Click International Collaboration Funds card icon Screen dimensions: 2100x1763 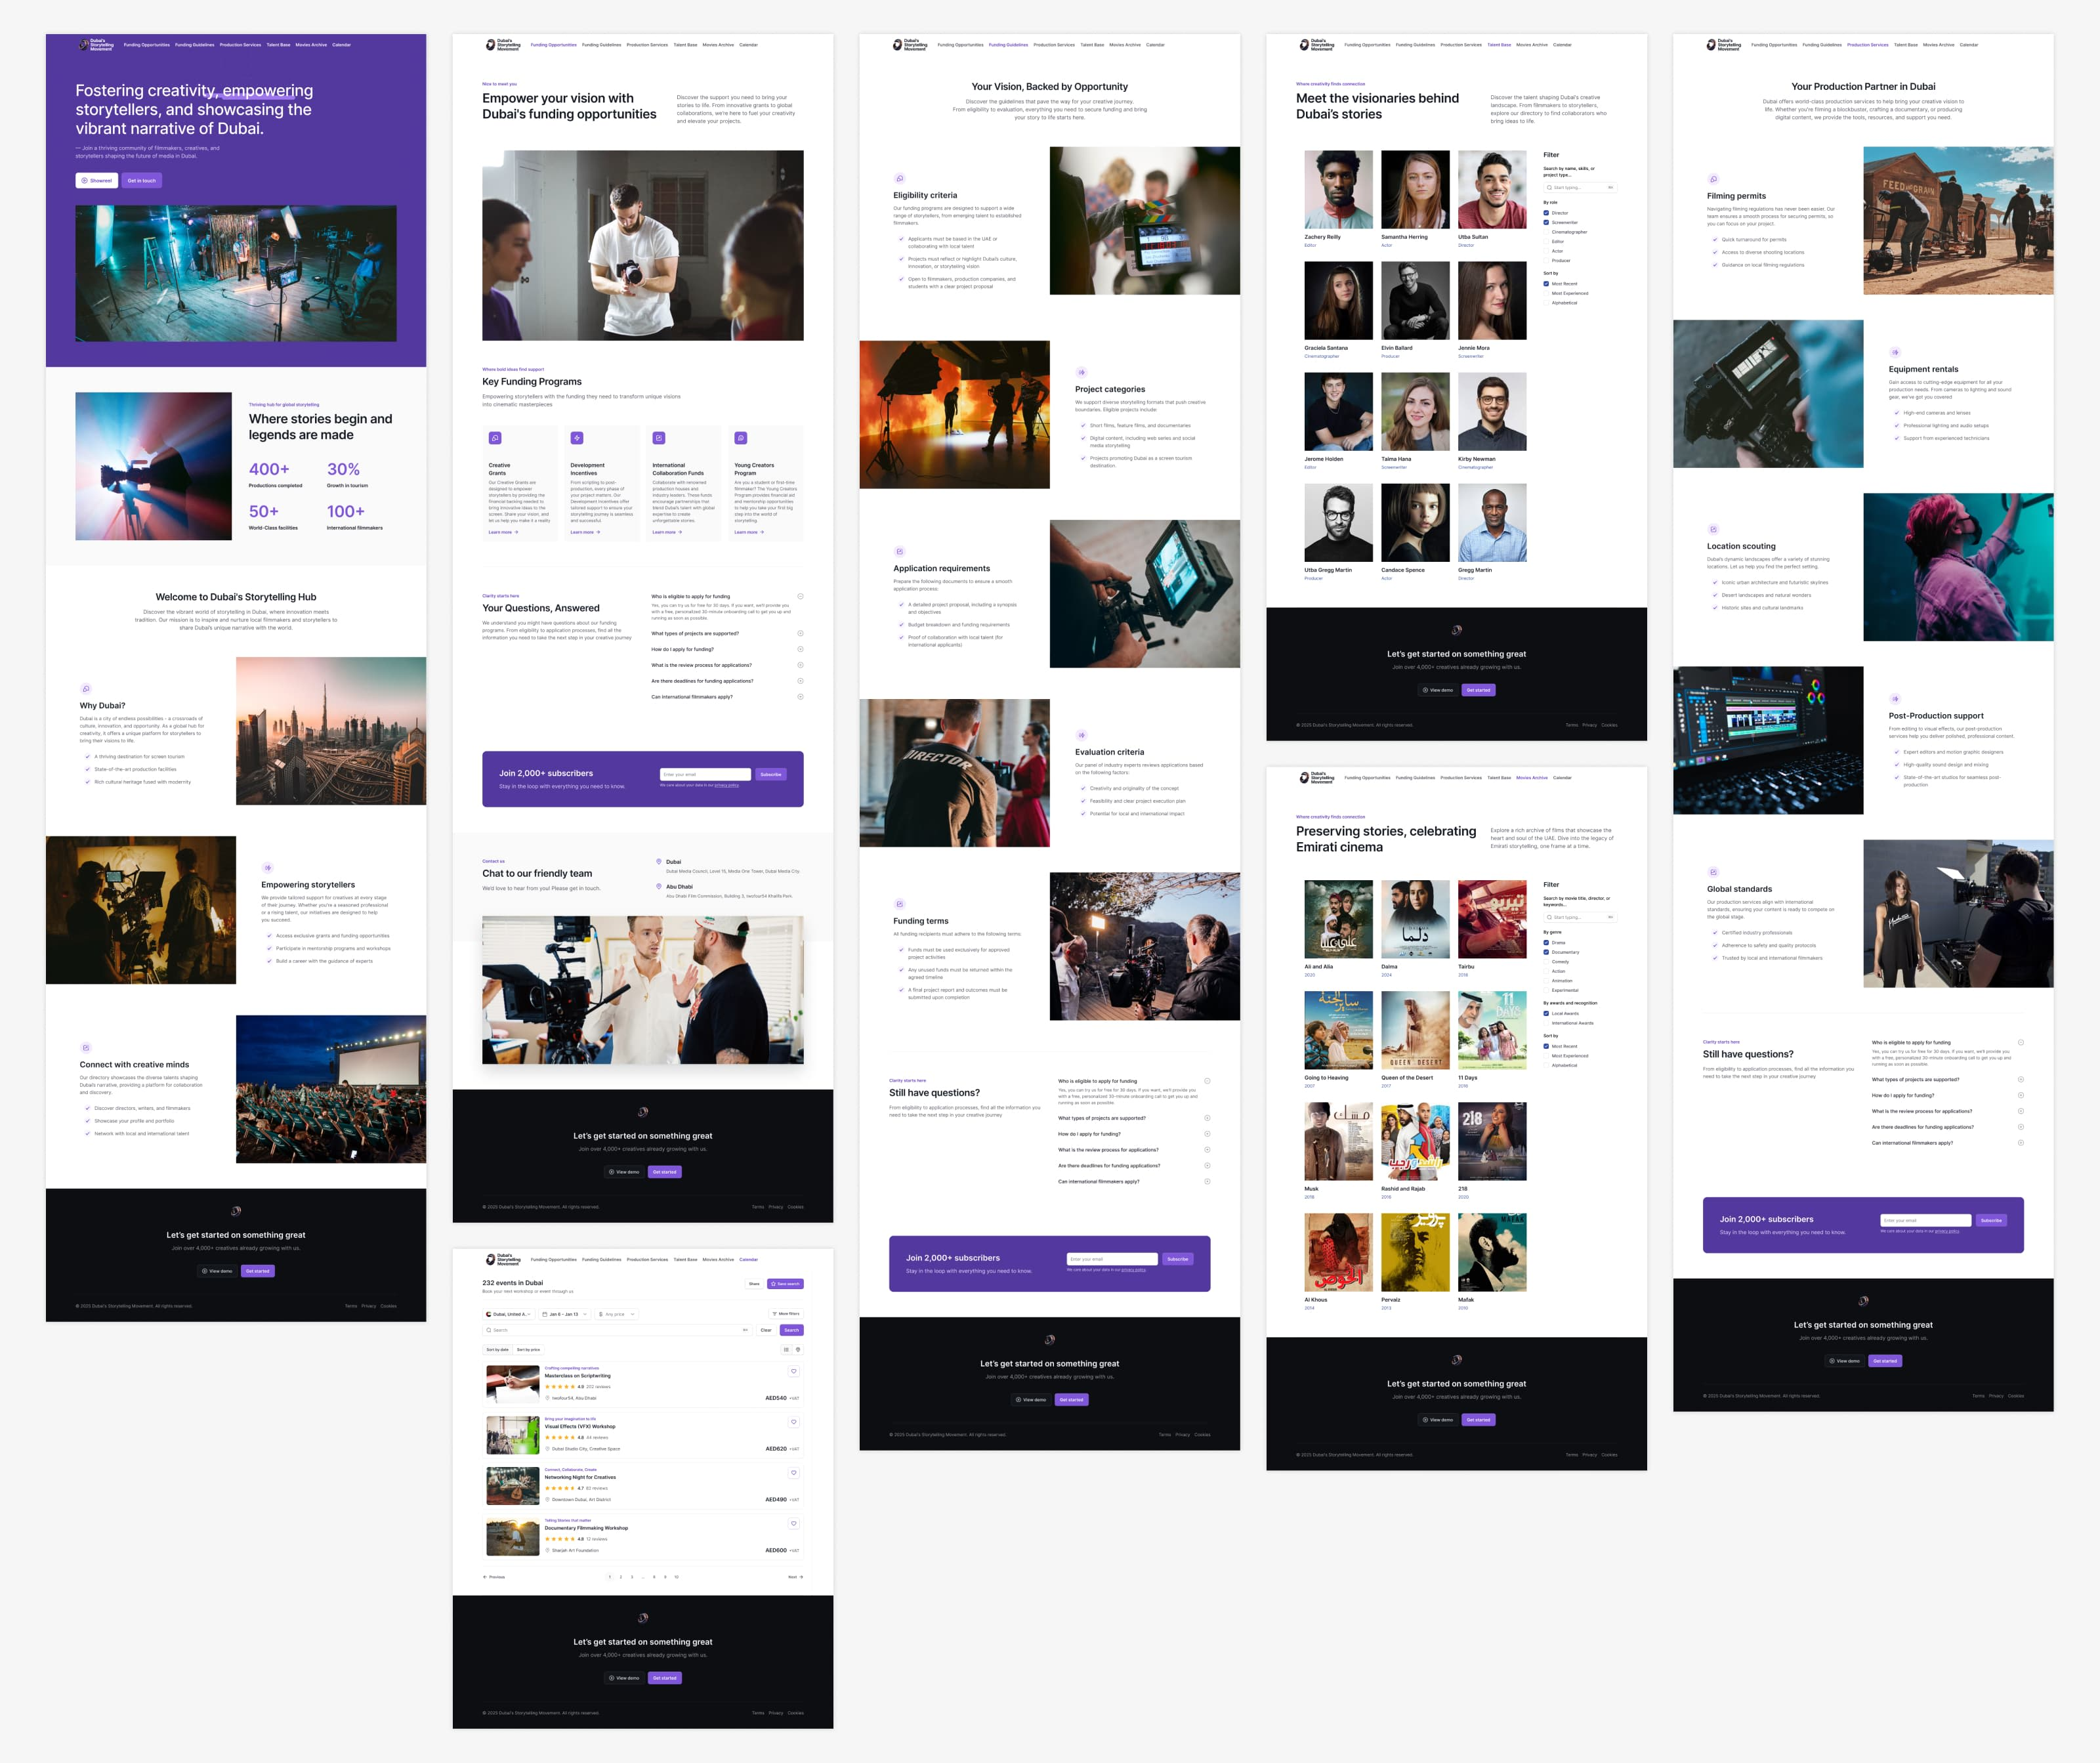tap(658, 438)
